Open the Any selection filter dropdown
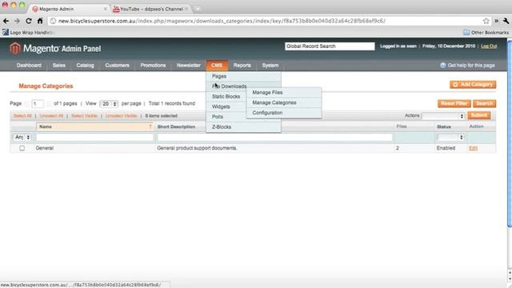 (x=22, y=138)
